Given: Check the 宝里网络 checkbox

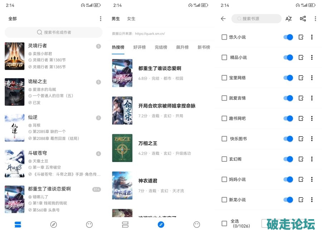Looking at the screenshot, I should click(x=224, y=78).
